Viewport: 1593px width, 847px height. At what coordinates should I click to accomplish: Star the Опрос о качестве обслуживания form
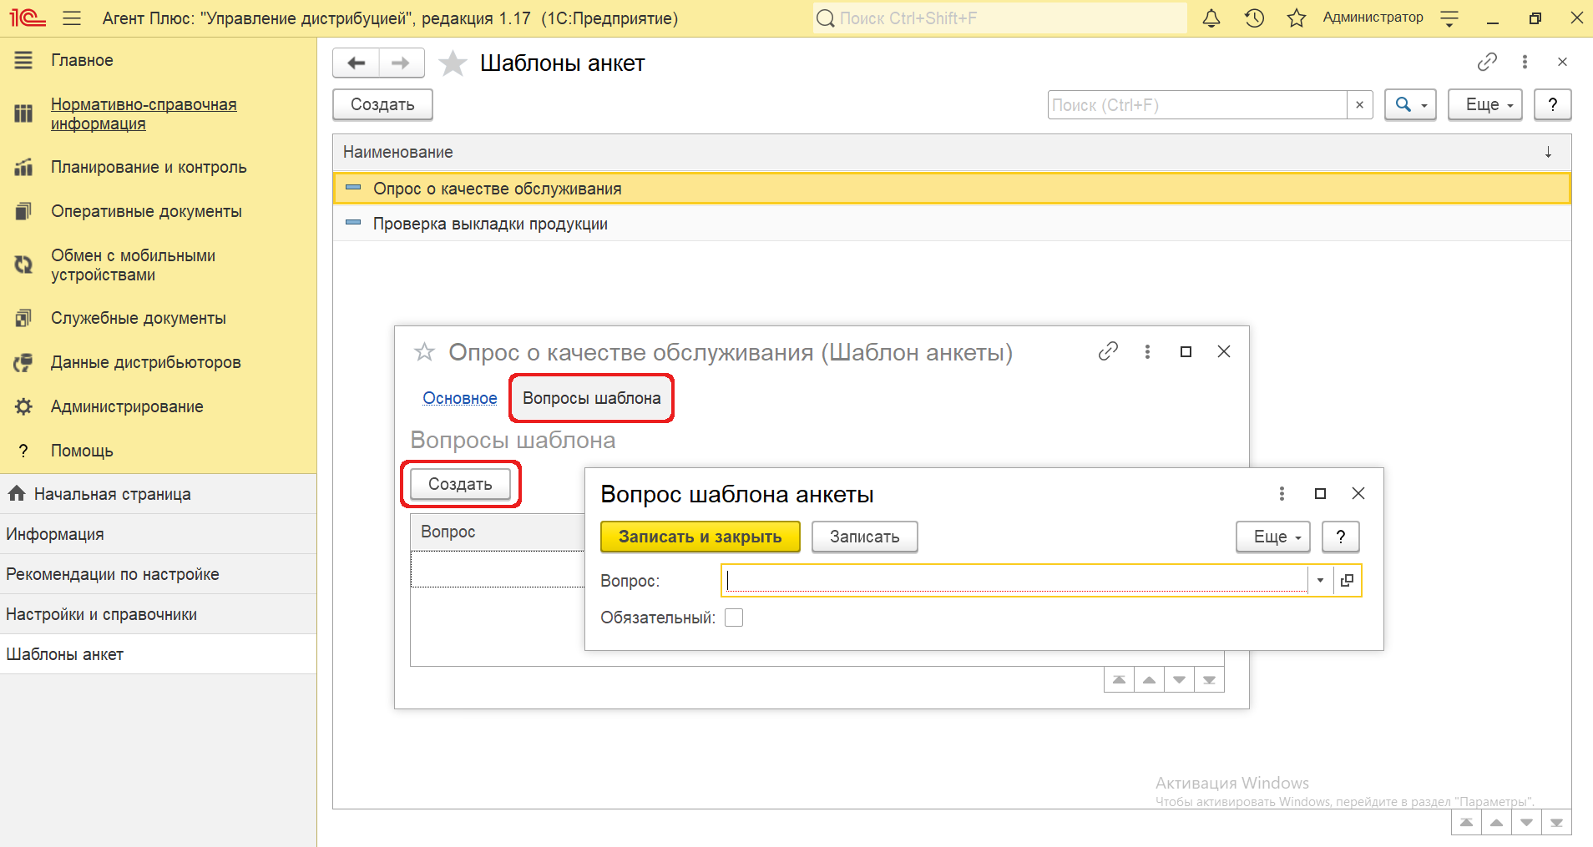[x=424, y=352]
